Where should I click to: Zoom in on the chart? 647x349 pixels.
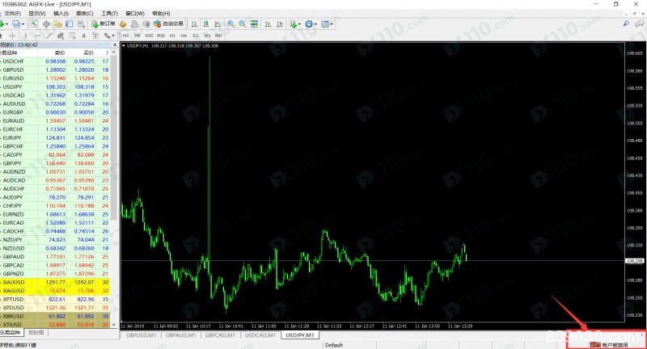pos(230,24)
